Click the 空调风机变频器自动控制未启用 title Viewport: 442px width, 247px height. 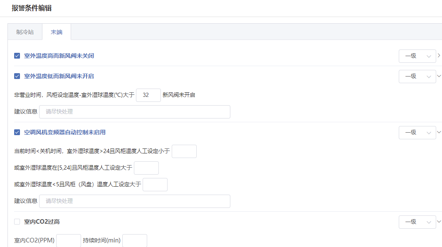65,132
